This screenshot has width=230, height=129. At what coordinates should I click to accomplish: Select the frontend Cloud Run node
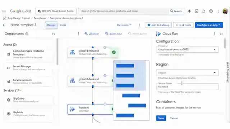click(90, 109)
